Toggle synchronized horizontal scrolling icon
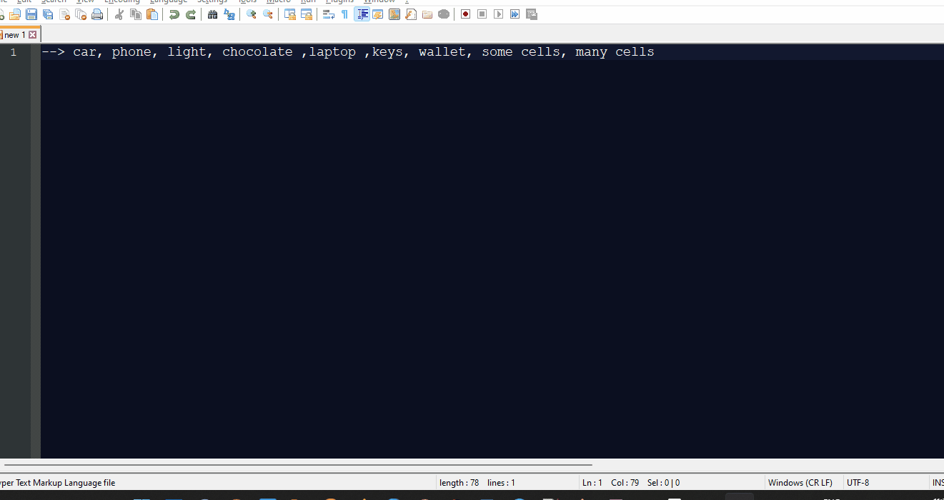The image size is (944, 500). tap(307, 14)
